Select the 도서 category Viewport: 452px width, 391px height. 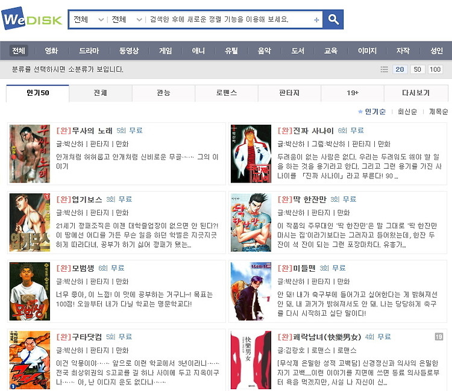click(298, 51)
